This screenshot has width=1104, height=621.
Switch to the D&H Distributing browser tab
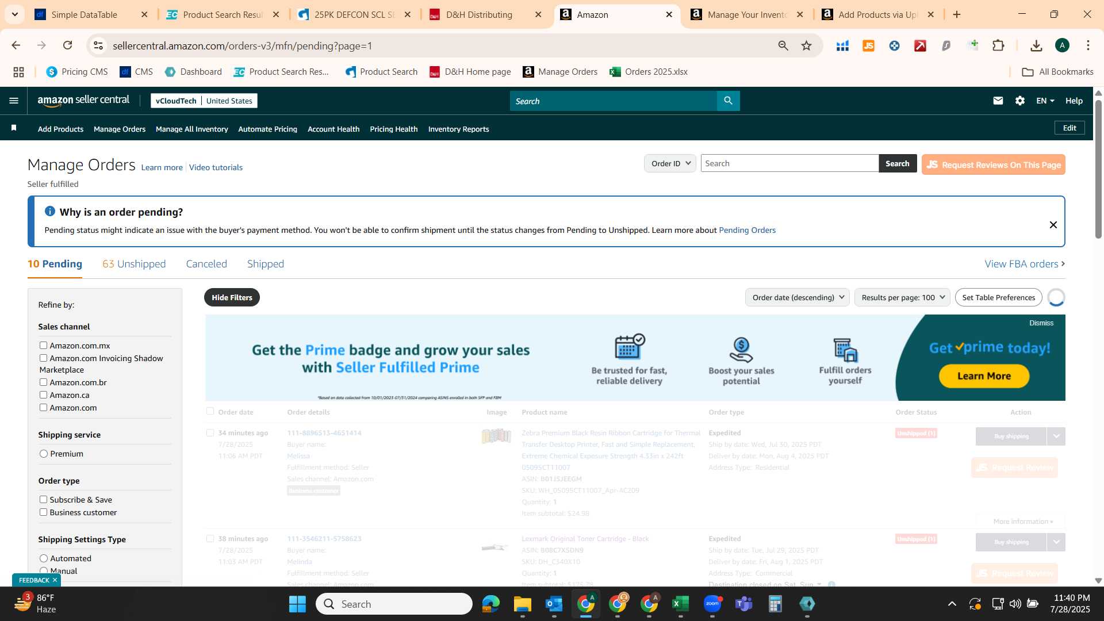[x=486, y=14]
